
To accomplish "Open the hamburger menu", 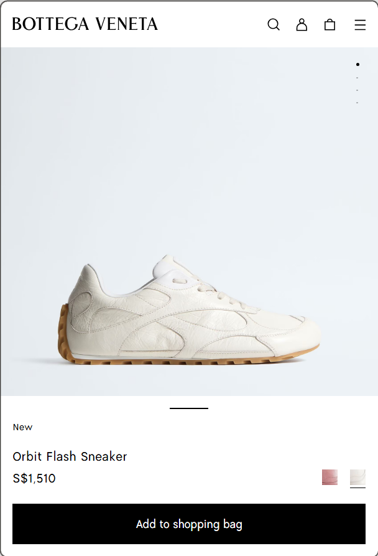I will [x=360, y=25].
